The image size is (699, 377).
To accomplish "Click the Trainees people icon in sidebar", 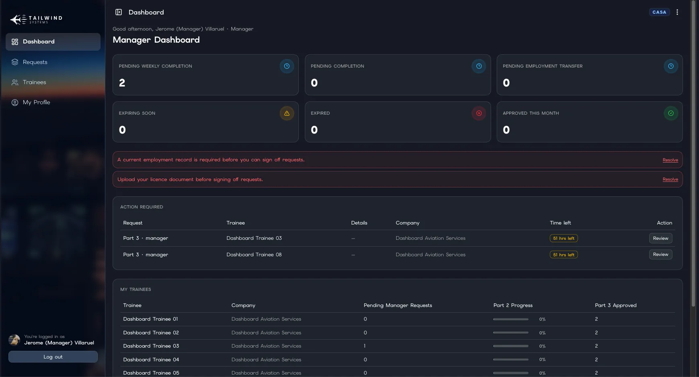I will tap(15, 82).
